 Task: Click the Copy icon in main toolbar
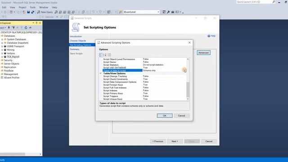click(83, 12)
